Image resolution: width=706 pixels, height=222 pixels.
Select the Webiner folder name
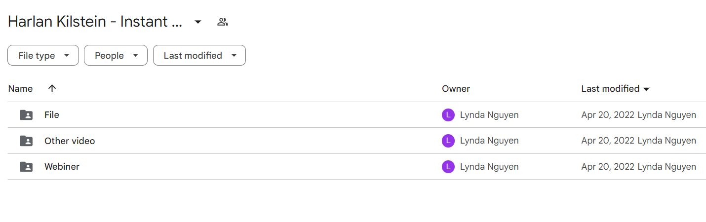62,167
